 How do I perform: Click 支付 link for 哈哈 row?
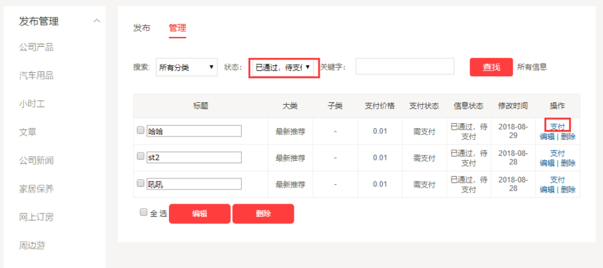coord(557,127)
